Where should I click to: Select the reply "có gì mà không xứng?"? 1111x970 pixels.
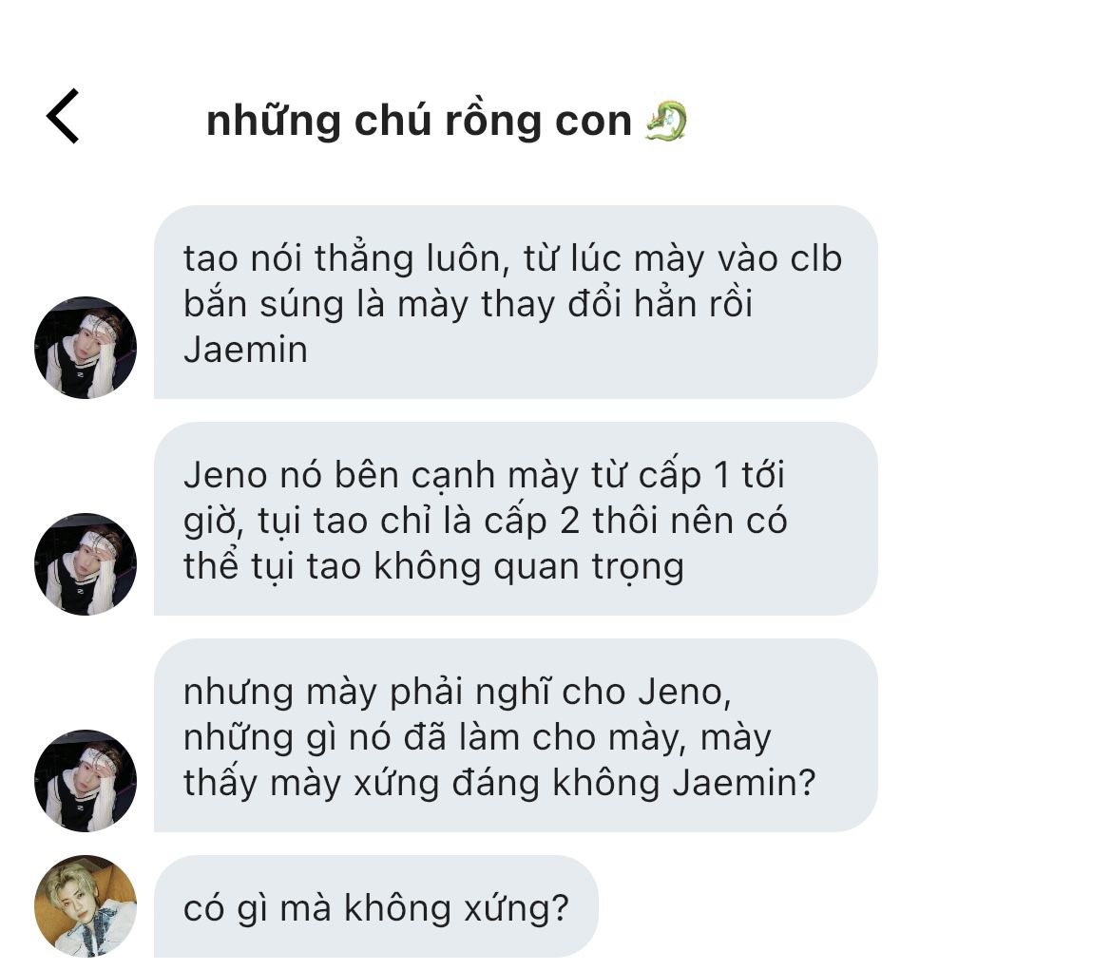(376, 906)
